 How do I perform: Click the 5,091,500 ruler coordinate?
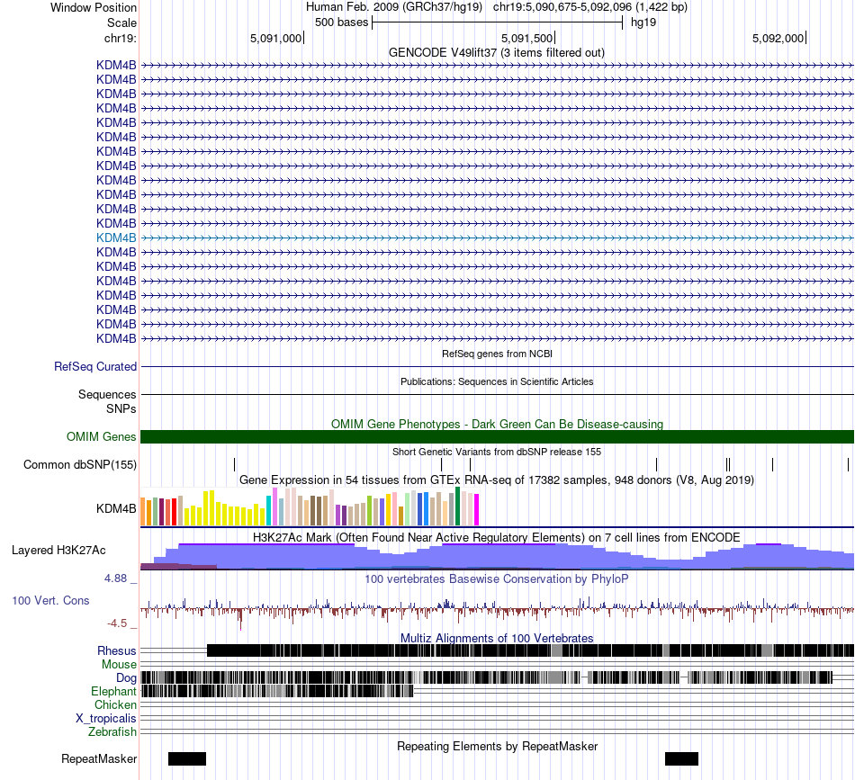(x=526, y=38)
